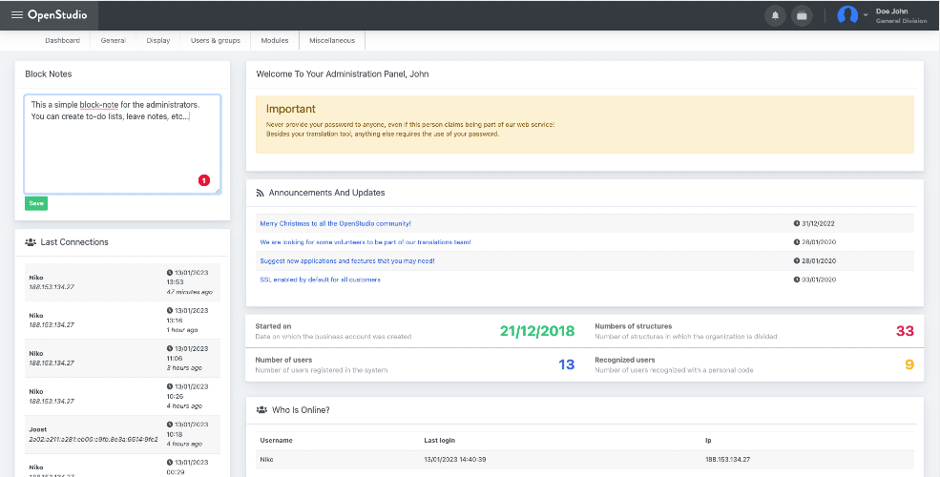Click the clock icon beside 31/12/2022
This screenshot has width=940, height=477.
(x=797, y=223)
